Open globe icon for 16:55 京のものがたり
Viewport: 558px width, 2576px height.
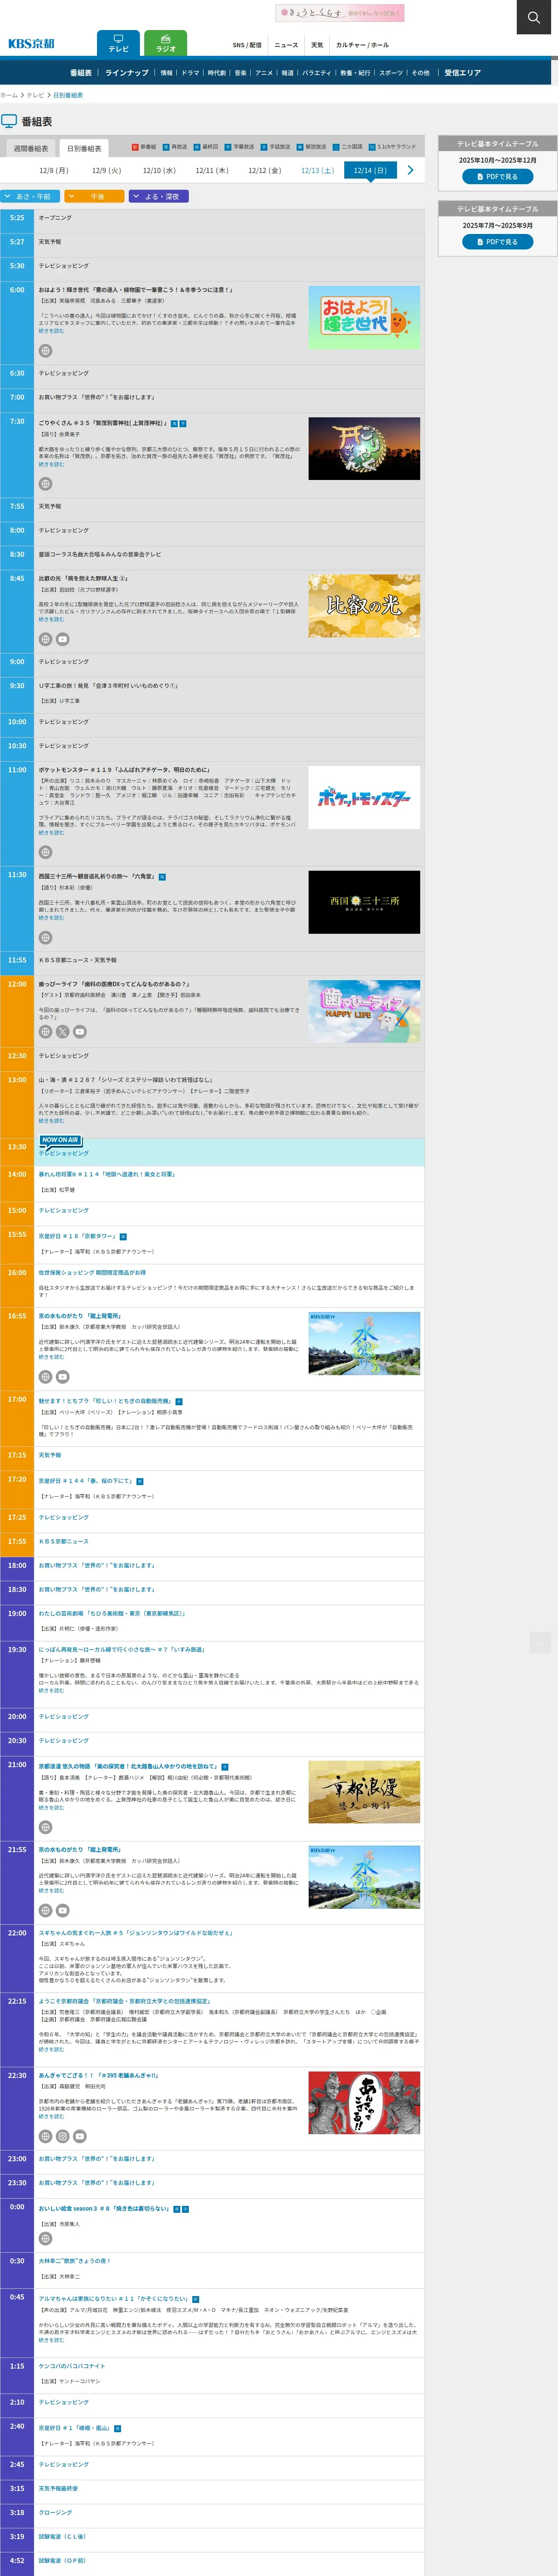click(45, 1377)
